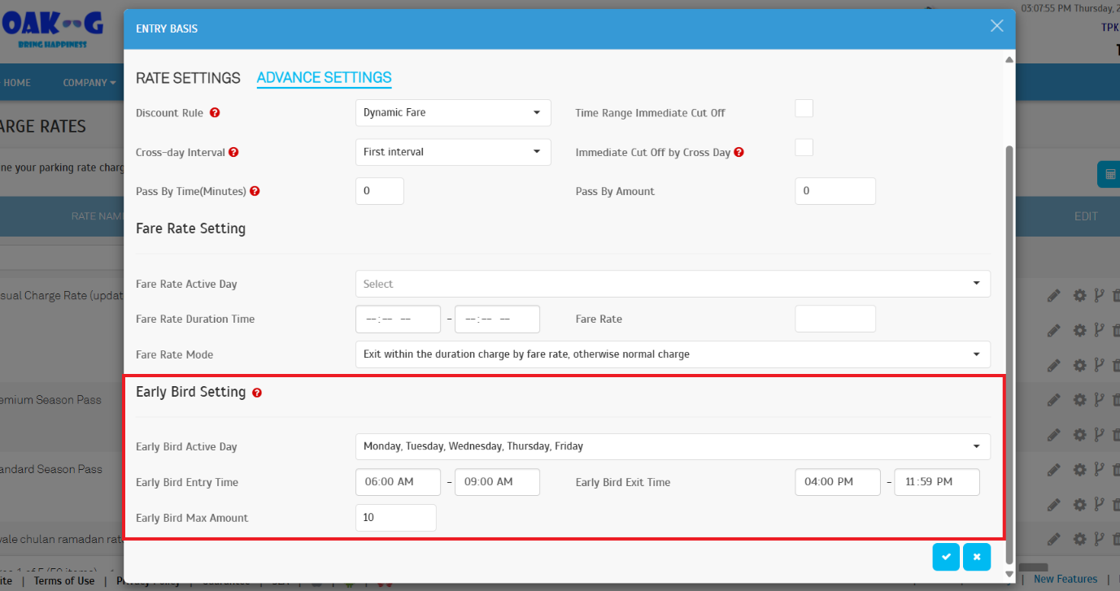Screen dimensions: 1120x591
Task: Show the Early Bird Setting help tooltip
Action: (x=257, y=393)
